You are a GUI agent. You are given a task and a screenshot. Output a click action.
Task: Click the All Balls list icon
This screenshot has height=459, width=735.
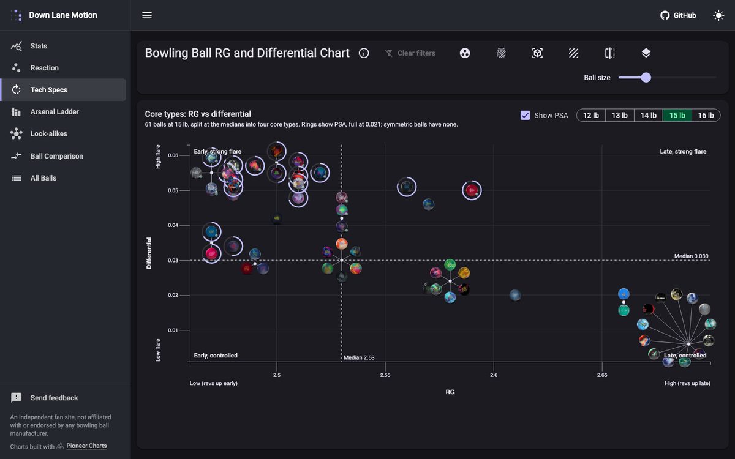tap(17, 178)
